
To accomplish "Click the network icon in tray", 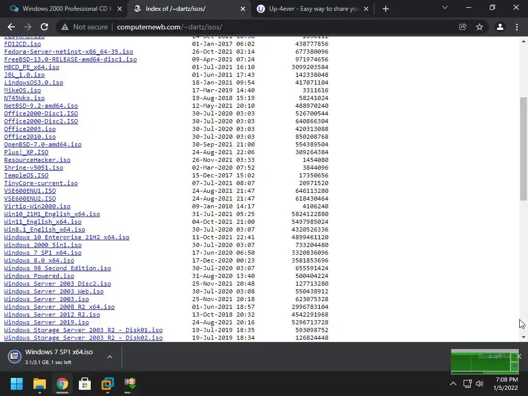I will (467, 384).
